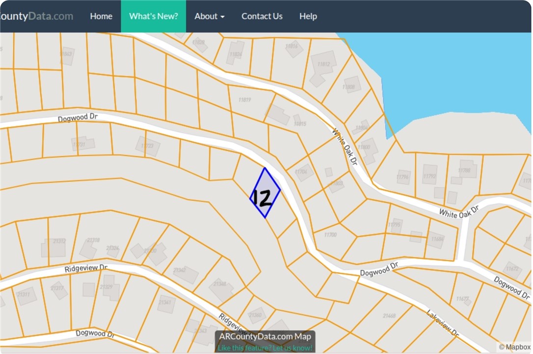The width and height of the screenshot is (533, 354).
Task: Click the building on parcel 11723
Action: click(148, 146)
